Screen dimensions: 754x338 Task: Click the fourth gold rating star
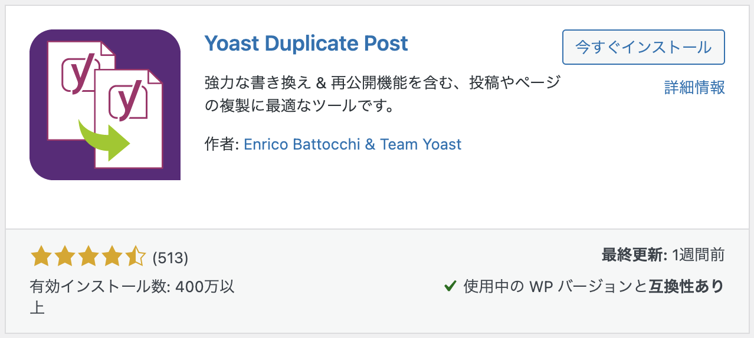pos(111,257)
